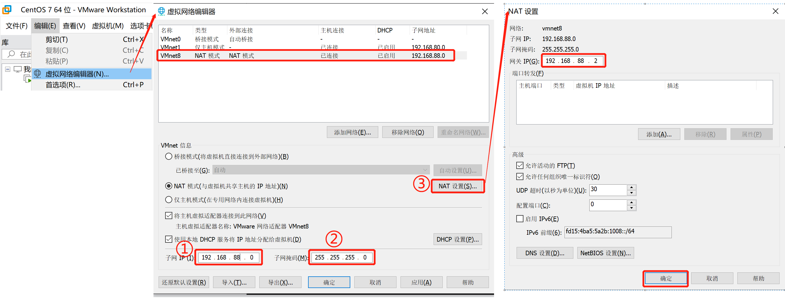Open the 编辑(E) menu

[45, 26]
